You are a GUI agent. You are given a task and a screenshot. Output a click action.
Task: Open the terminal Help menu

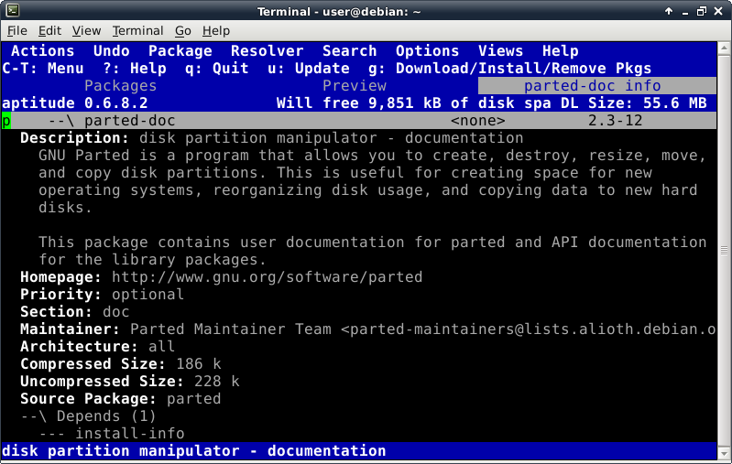click(216, 31)
